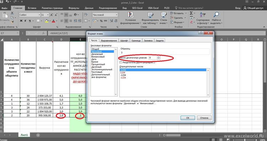Switch to the Вставка ribbon tab
The width and height of the screenshot is (267, 141).
32,8
